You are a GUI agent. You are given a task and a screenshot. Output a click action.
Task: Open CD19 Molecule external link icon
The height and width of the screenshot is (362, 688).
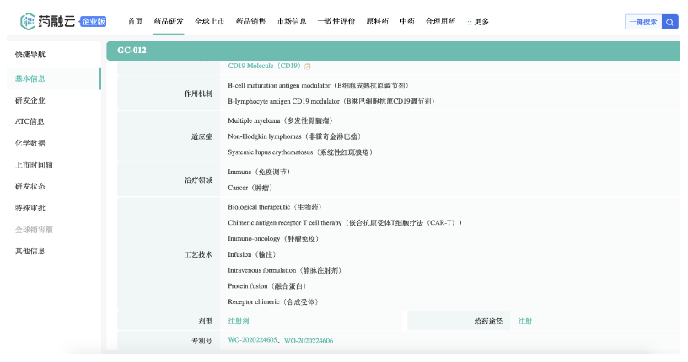pyautogui.click(x=308, y=67)
